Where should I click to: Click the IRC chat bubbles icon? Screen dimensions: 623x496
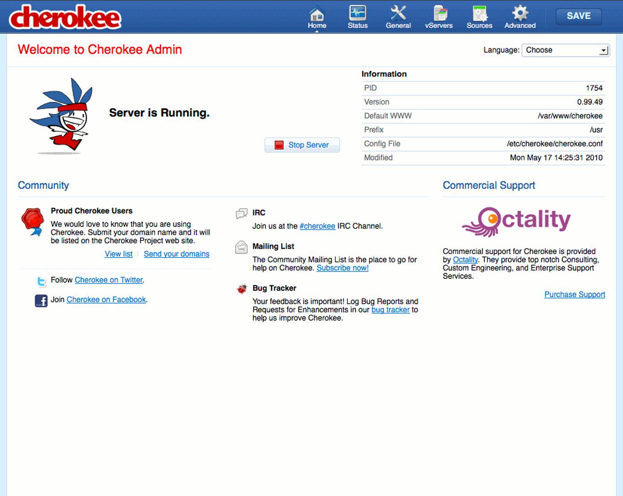click(x=242, y=214)
